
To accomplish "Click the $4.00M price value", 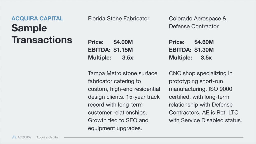I will pyautogui.click(x=123, y=42).
